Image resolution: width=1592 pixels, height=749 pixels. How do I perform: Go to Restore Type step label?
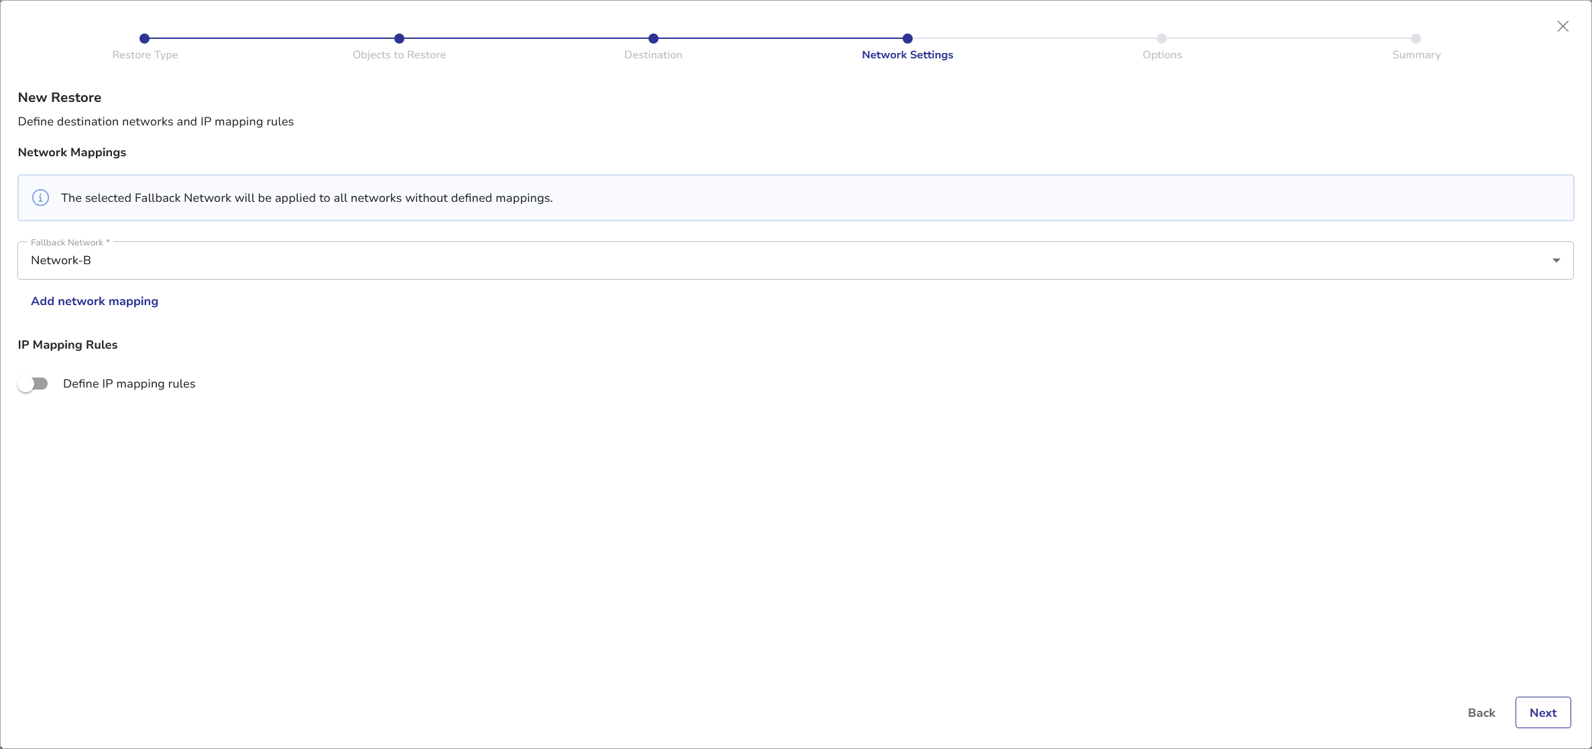(145, 55)
